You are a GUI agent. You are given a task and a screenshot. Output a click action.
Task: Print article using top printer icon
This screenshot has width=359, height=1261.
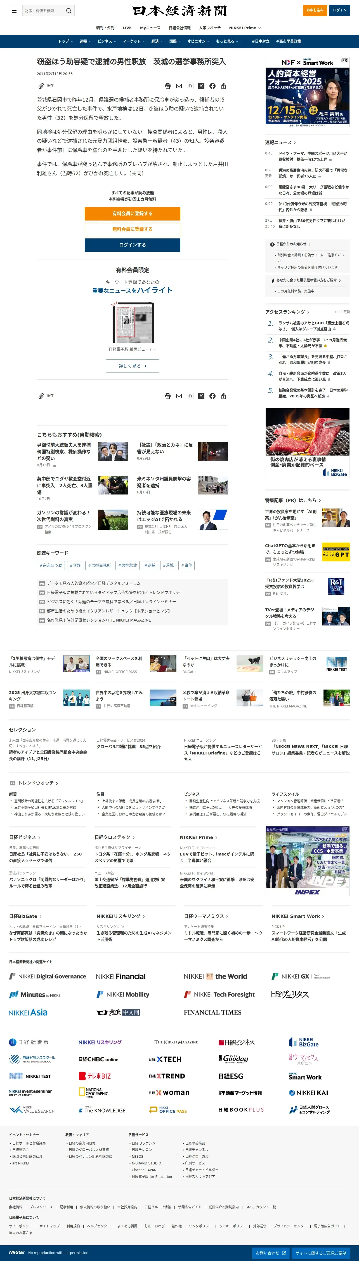(168, 86)
